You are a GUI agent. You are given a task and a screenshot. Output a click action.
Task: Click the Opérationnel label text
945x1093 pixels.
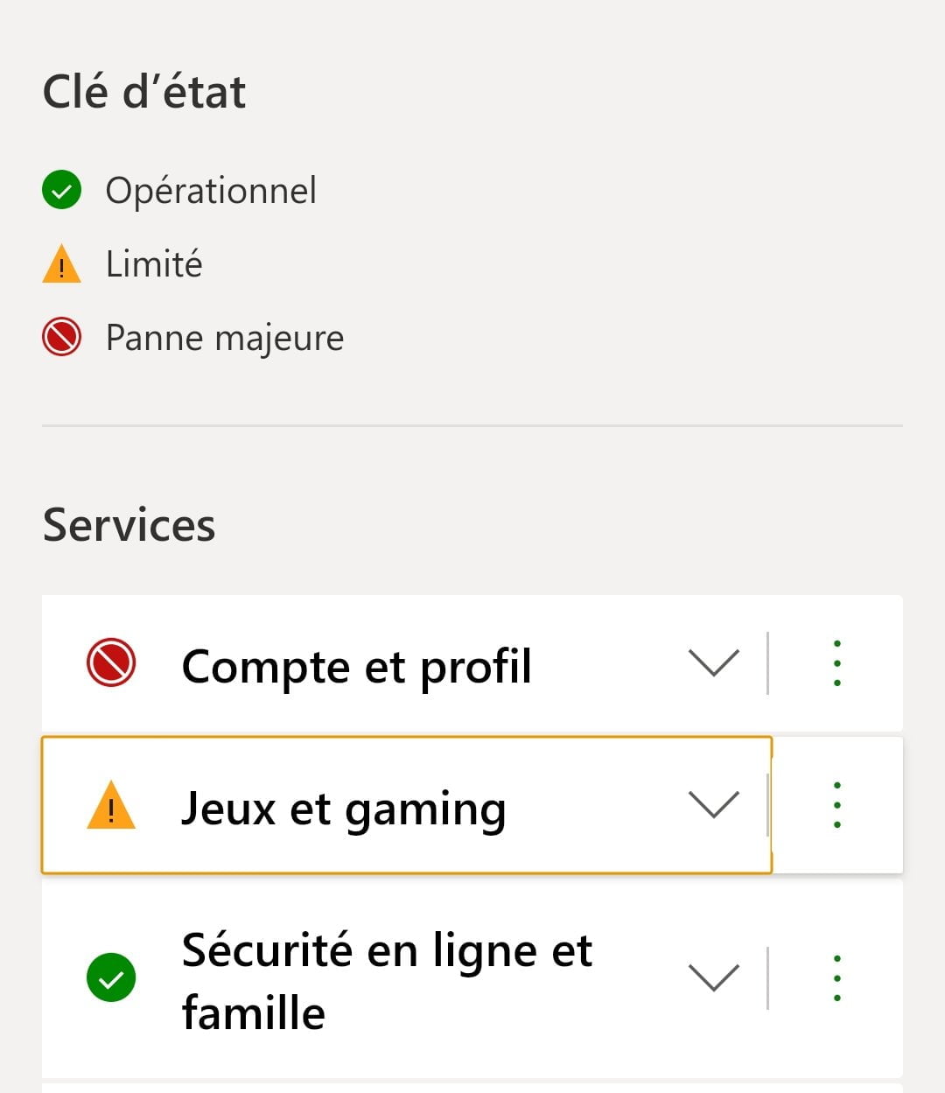coord(211,191)
